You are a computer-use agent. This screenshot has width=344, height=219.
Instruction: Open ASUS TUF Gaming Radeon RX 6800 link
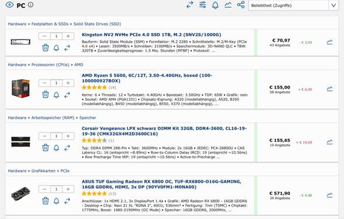tap(162, 185)
